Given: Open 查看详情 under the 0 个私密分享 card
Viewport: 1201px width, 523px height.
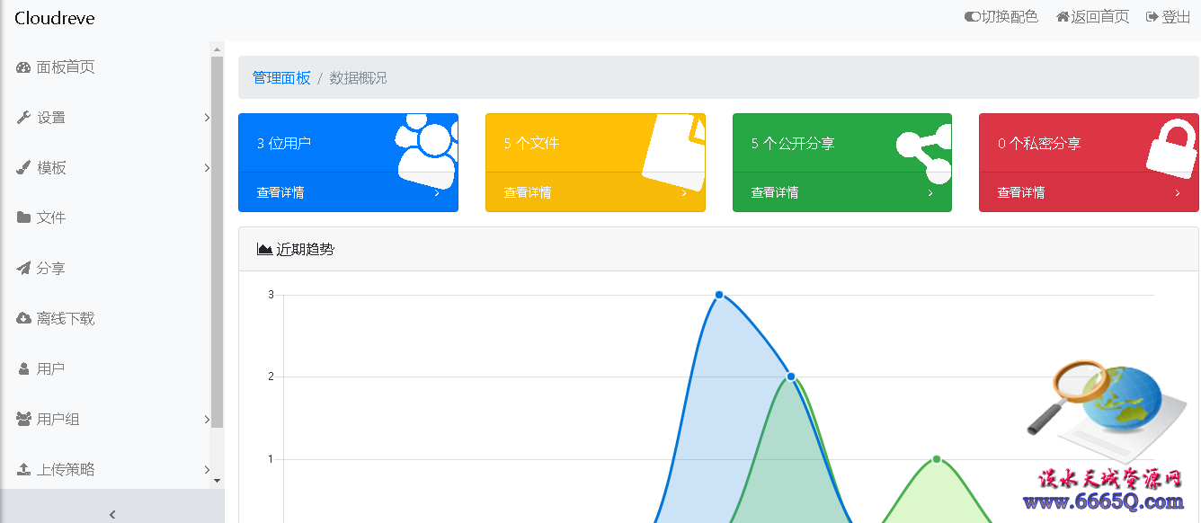Looking at the screenshot, I should 1089,192.
